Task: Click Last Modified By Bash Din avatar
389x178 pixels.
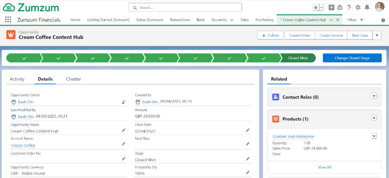Action: 14,117
